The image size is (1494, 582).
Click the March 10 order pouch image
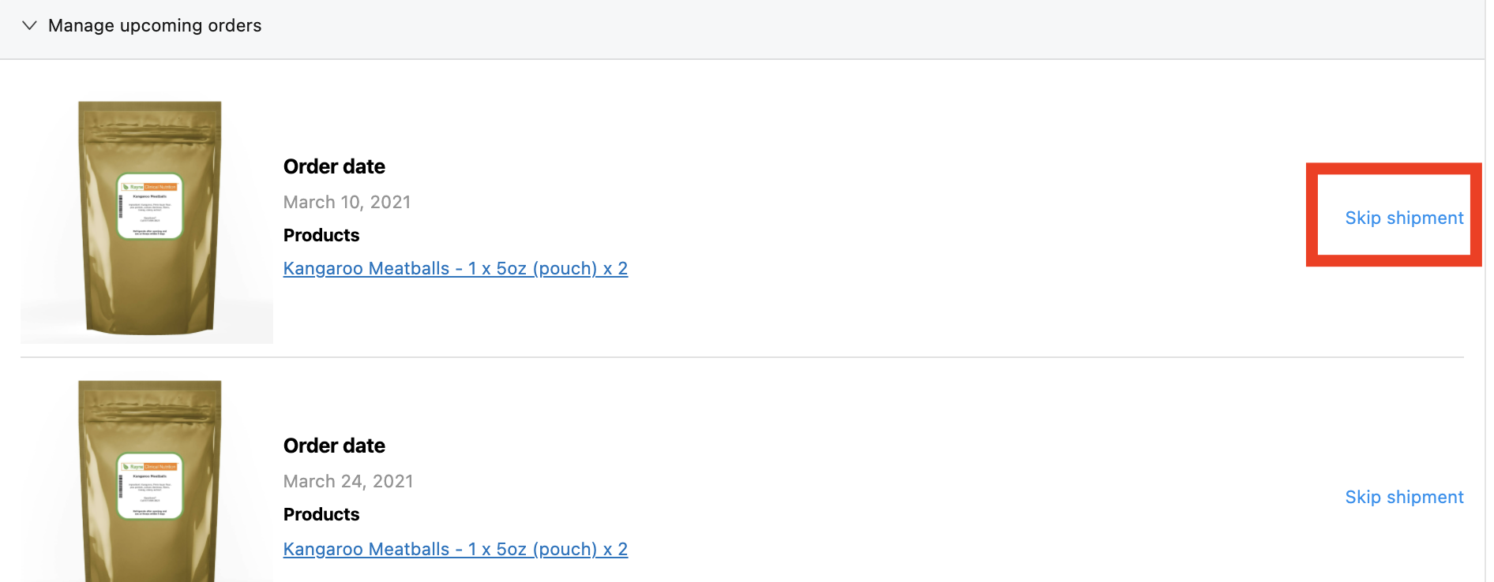point(148,260)
